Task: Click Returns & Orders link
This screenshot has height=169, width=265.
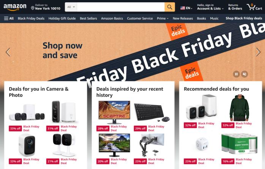Action: point(235,7)
